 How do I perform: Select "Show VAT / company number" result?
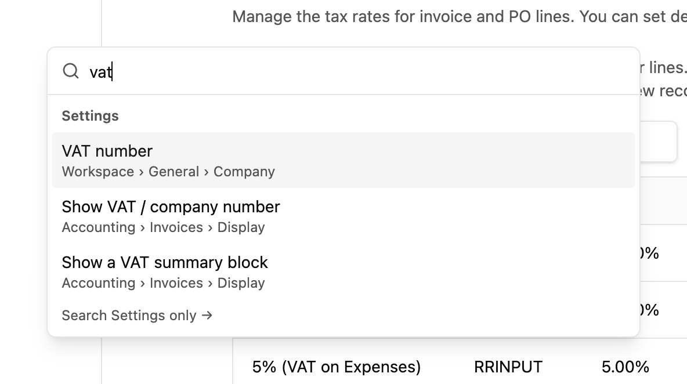(x=343, y=216)
